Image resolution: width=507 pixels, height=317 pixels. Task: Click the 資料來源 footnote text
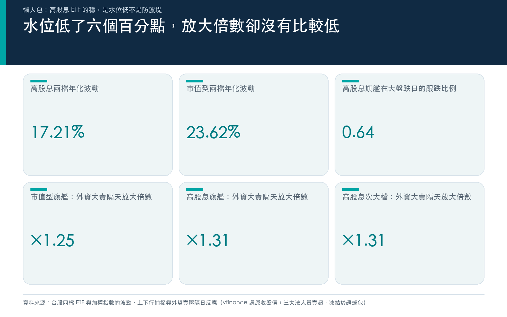195,303
